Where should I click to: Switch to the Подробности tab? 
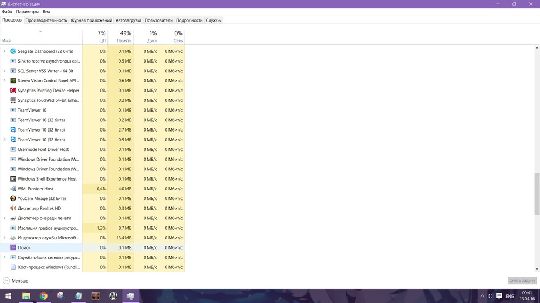189,20
